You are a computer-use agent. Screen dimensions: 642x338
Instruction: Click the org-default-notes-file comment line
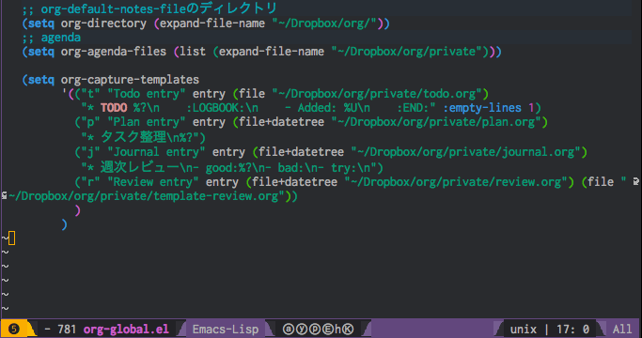(149, 8)
